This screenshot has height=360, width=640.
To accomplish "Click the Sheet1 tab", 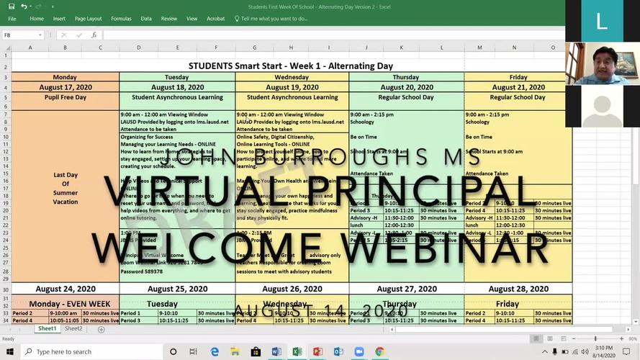I will coord(48,328).
